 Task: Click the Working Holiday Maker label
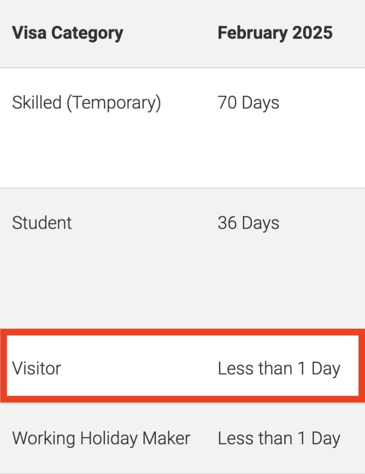101,438
